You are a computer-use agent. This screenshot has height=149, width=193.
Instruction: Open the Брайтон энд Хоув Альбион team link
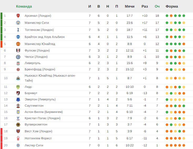[x=44, y=37]
